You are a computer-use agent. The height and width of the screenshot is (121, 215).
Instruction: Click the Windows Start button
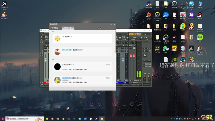pos(3,119)
